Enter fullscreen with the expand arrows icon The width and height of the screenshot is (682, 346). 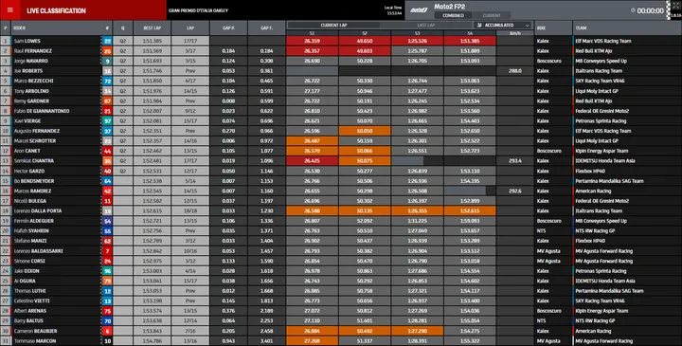coord(675,6)
